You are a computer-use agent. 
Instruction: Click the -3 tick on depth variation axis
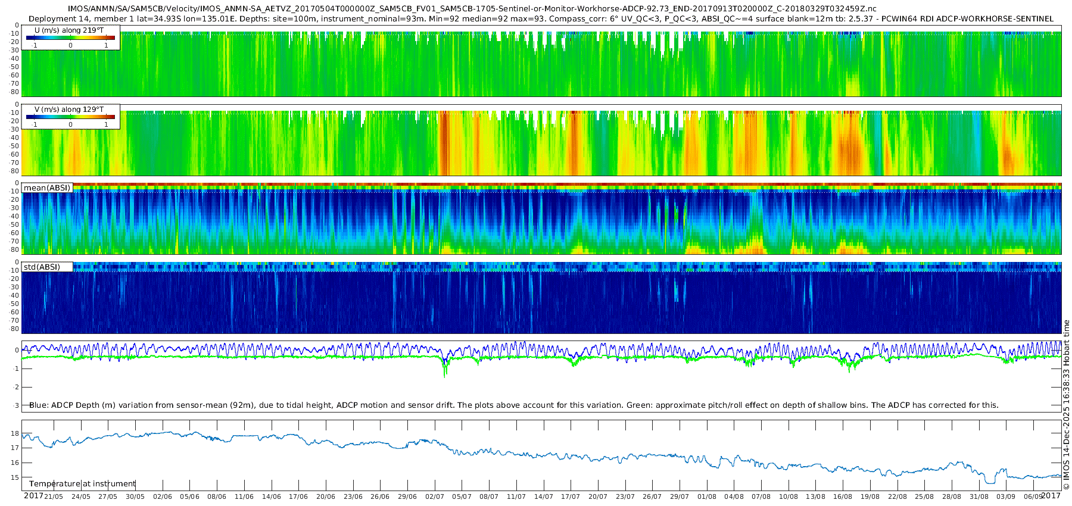coord(15,405)
